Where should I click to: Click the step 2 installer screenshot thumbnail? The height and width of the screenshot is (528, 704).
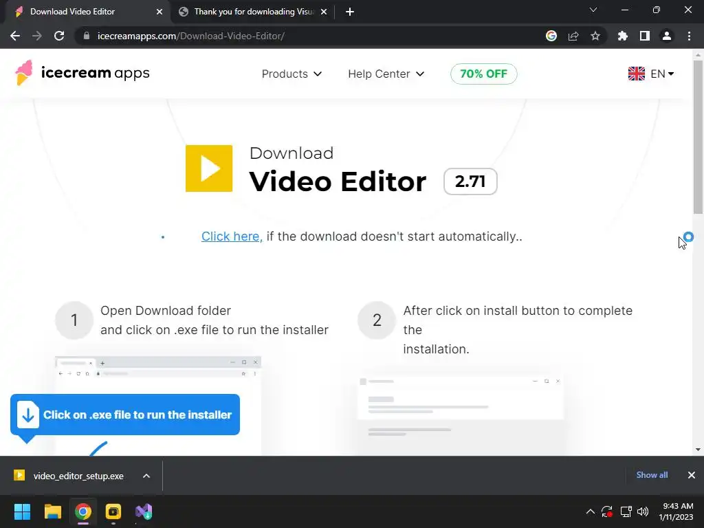[x=461, y=414]
